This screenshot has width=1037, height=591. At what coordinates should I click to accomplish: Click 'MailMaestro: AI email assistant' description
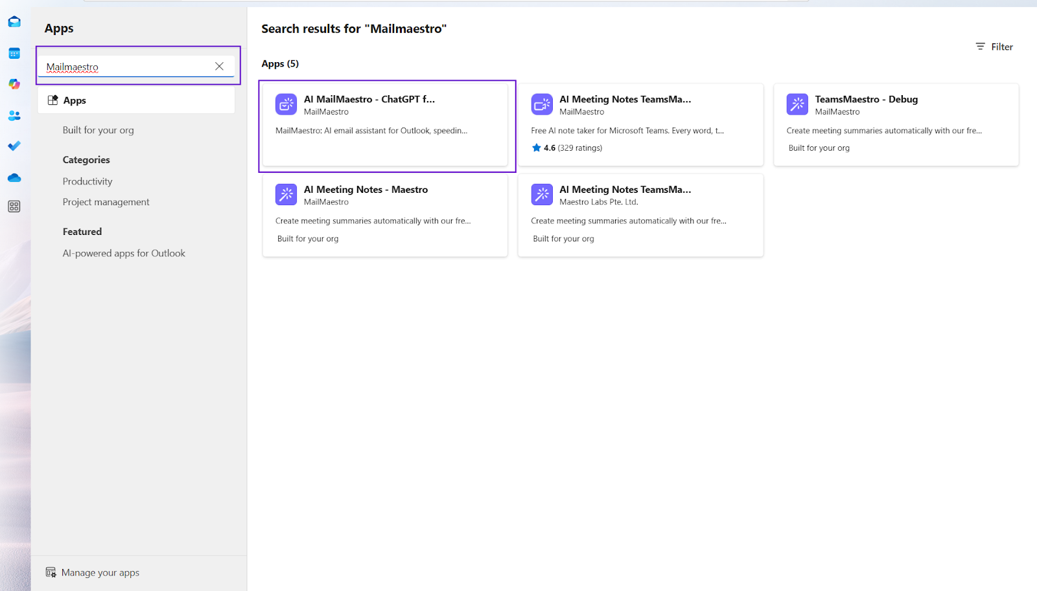pos(371,131)
